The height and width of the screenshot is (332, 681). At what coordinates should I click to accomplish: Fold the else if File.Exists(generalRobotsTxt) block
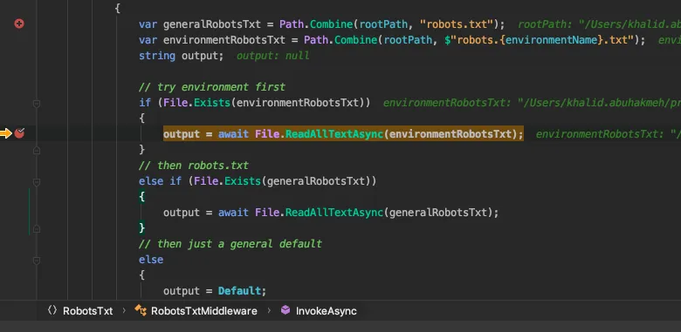pyautogui.click(x=37, y=181)
